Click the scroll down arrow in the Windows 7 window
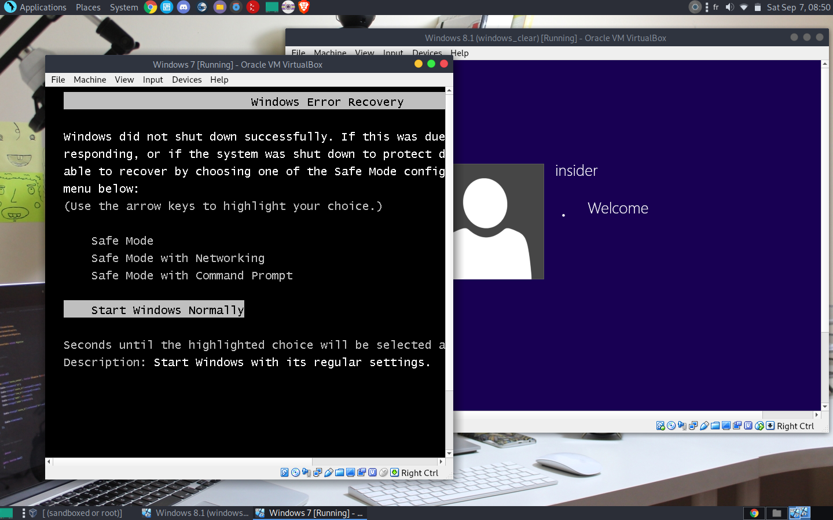The height and width of the screenshot is (520, 833). pyautogui.click(x=449, y=454)
